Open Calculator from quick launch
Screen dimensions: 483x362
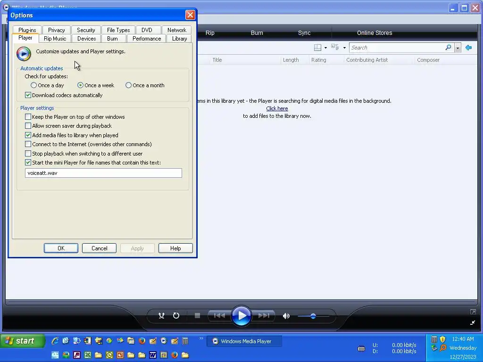pos(185,340)
